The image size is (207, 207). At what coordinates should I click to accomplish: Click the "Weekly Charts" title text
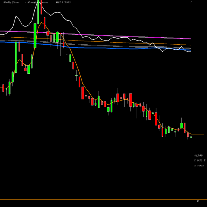click(11, 2)
